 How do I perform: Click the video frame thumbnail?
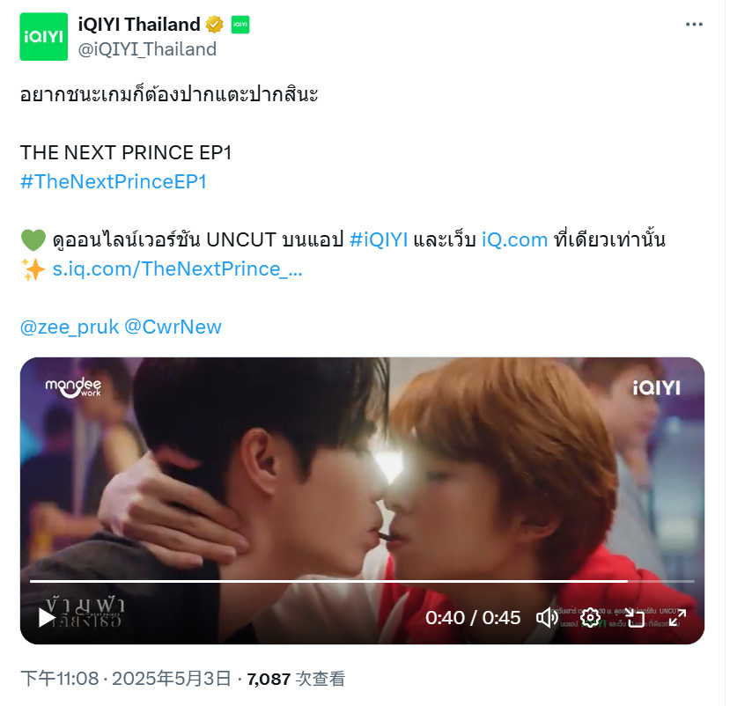pos(362,466)
